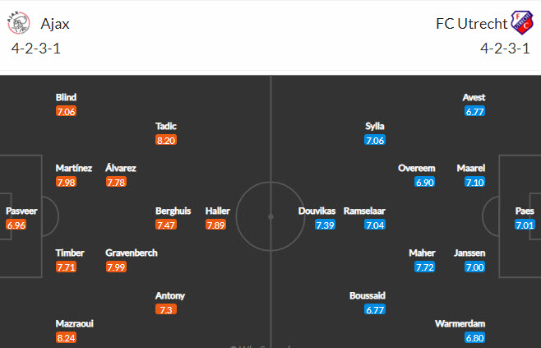Image resolution: width=541 pixels, height=348 pixels.
Task: Click Martínez's 7.98 rating badge
Action: [x=66, y=182]
